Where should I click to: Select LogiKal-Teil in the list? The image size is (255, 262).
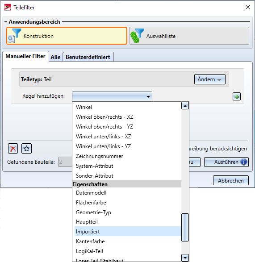[x=128, y=251]
